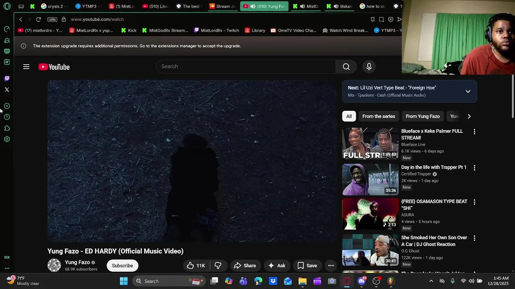Open the X (Twitter) sidebar icon
Image resolution: width=515 pixels, height=289 pixels.
[7, 90]
